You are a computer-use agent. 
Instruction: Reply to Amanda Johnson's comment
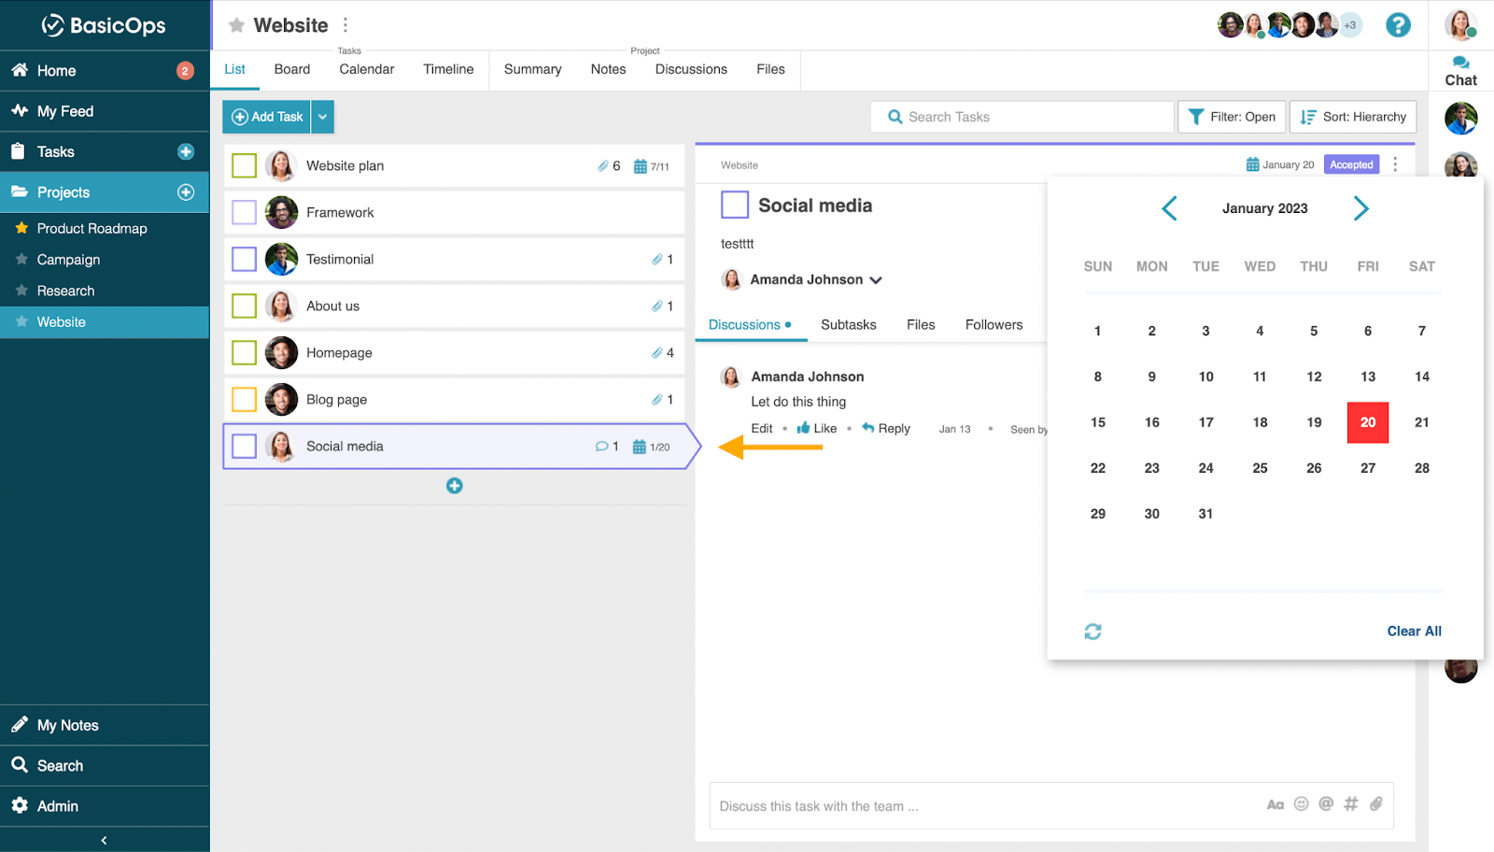[x=885, y=429]
